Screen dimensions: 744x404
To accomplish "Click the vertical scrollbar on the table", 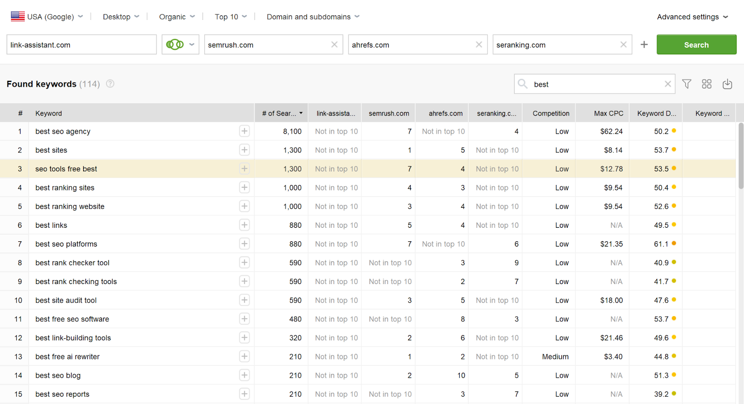I will click(x=741, y=156).
